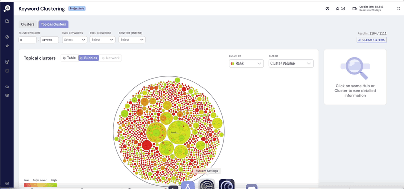Select the Topical clusters tab
This screenshot has width=404, height=189.
pos(54,24)
